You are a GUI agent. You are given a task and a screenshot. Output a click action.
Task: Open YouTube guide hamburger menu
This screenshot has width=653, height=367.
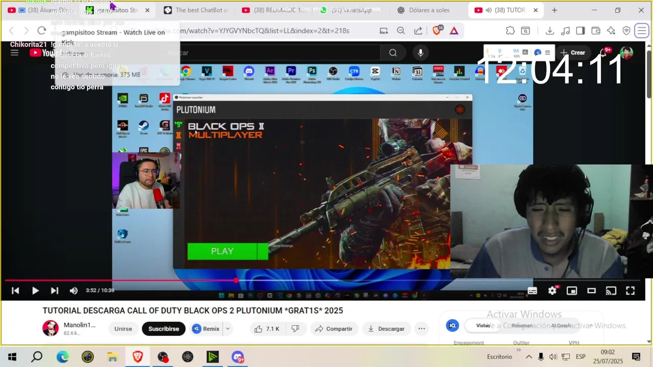pyautogui.click(x=14, y=53)
